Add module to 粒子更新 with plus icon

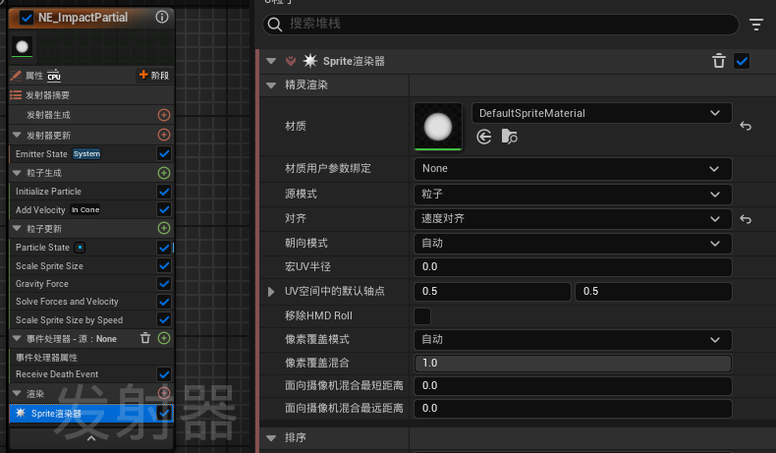pyautogui.click(x=164, y=228)
